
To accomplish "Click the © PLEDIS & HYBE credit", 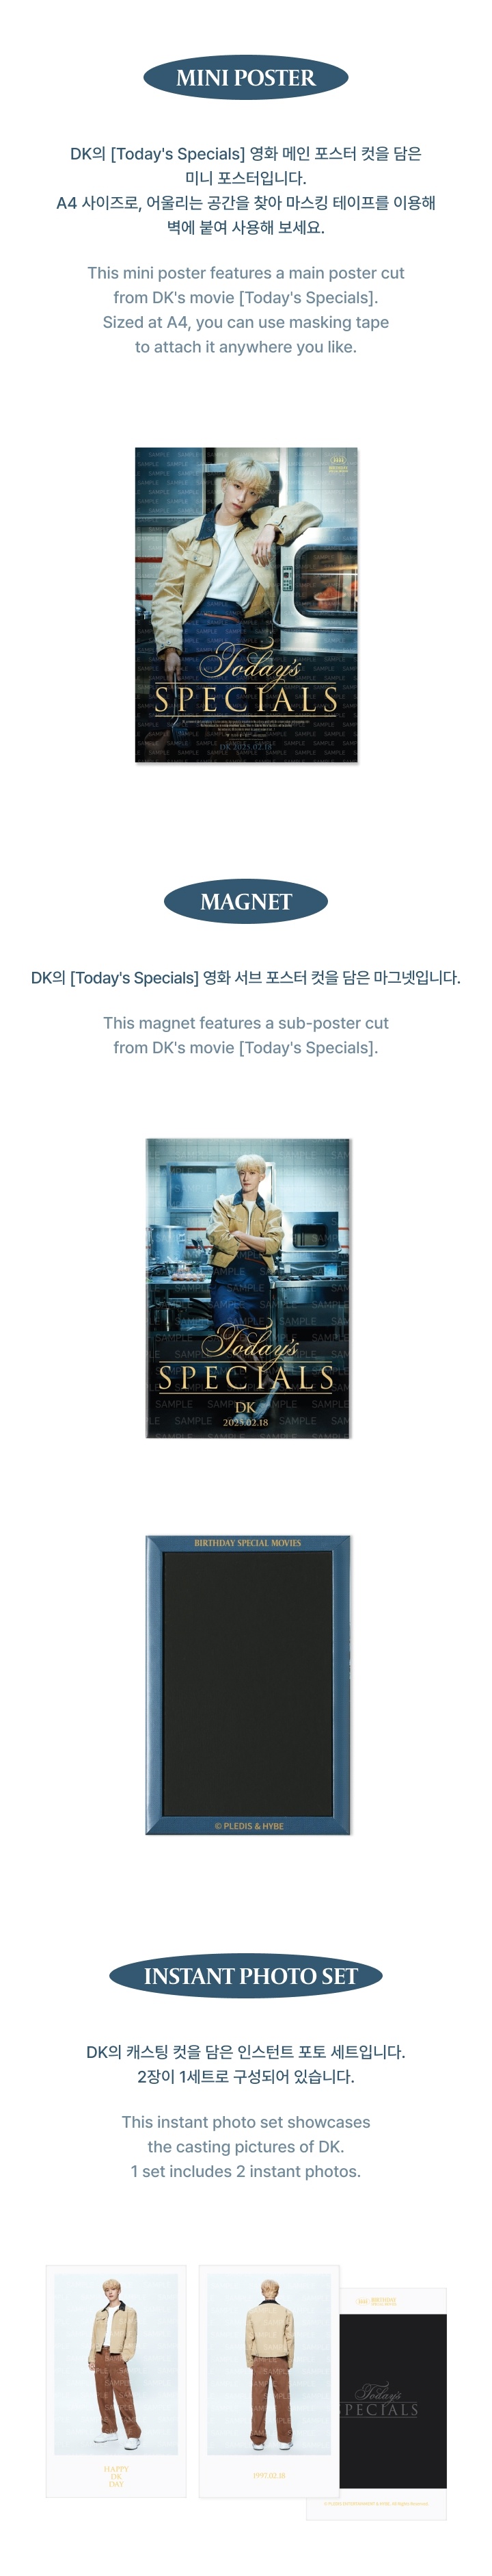I will pyautogui.click(x=249, y=1826).
